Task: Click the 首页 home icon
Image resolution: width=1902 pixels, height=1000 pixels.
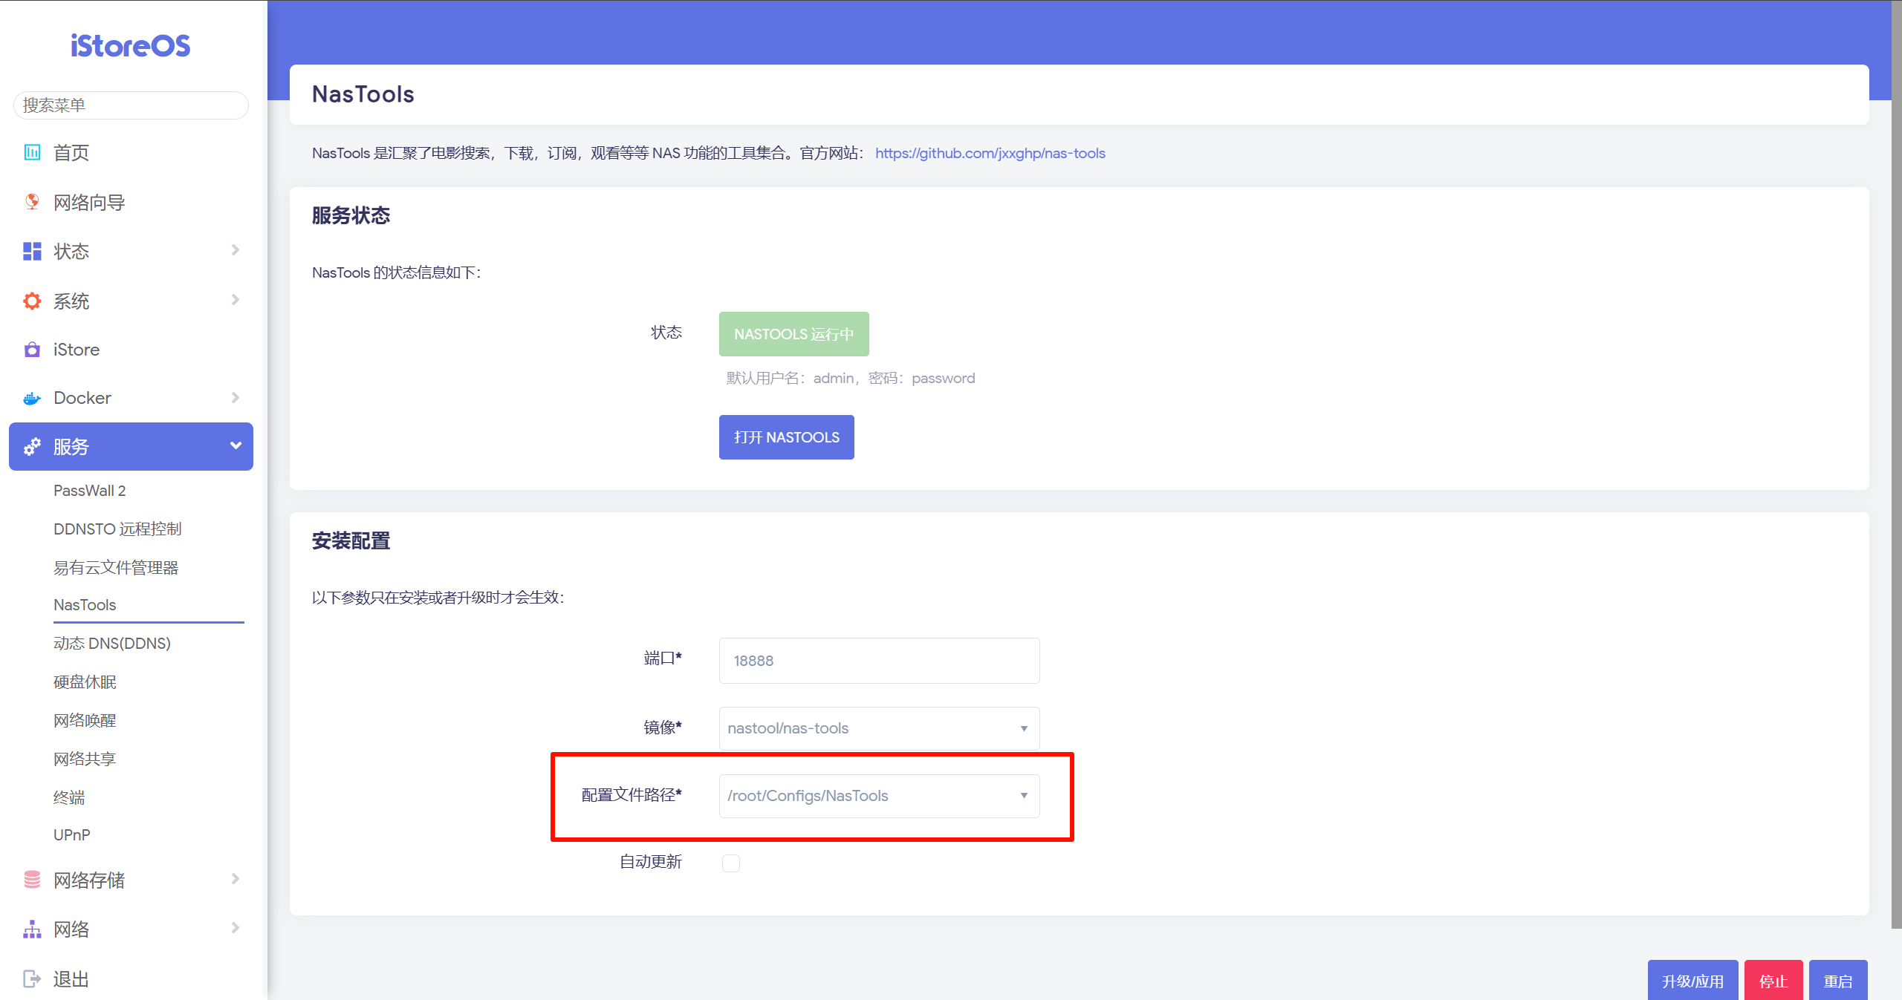Action: point(32,152)
